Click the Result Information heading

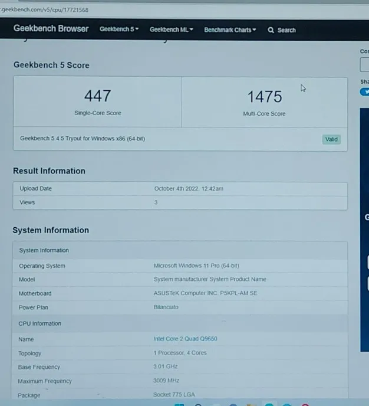49,171
